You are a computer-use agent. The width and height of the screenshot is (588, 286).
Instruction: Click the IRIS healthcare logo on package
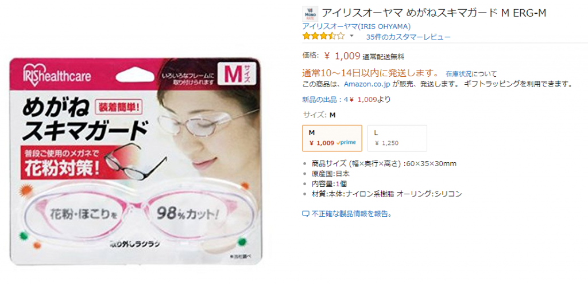point(57,75)
